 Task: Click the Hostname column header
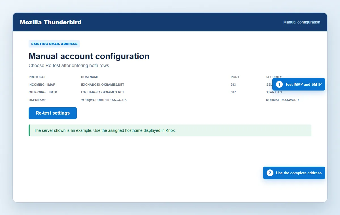[x=90, y=77]
